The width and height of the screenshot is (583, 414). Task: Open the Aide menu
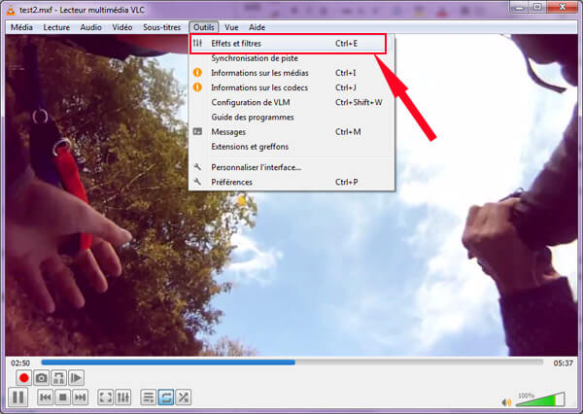[257, 27]
